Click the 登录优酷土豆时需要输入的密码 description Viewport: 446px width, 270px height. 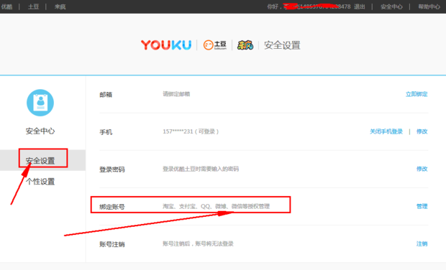tap(201, 169)
